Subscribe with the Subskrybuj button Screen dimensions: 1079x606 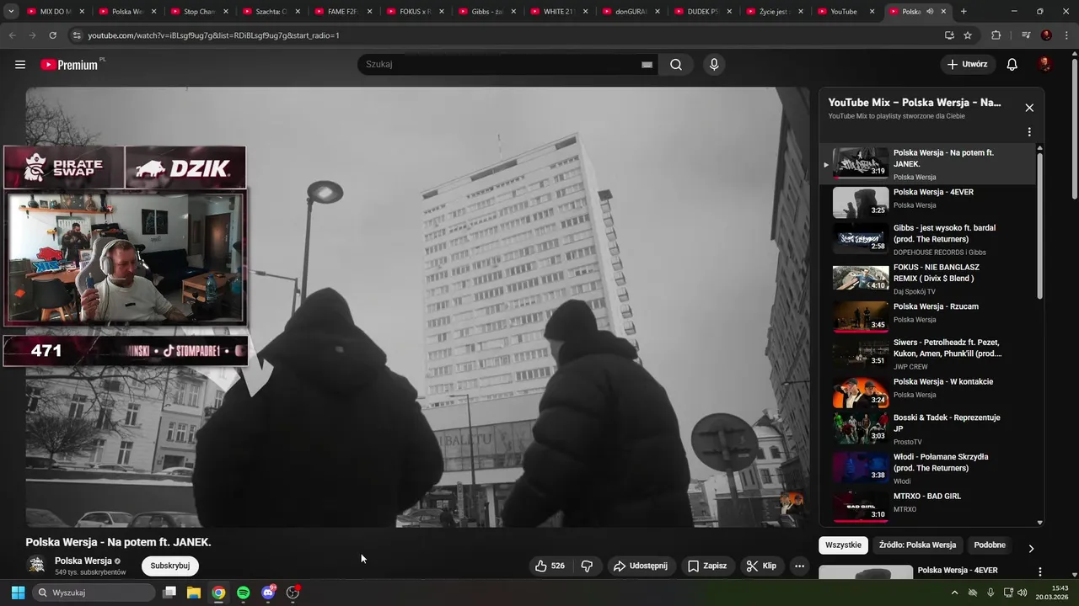coord(170,566)
